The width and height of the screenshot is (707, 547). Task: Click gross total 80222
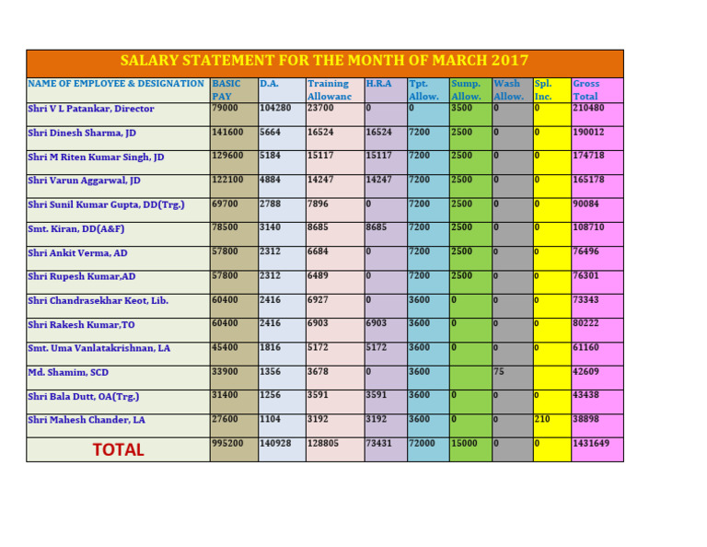586,323
